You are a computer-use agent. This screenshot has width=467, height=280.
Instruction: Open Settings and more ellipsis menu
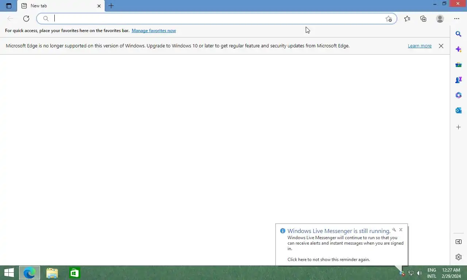pos(457,19)
